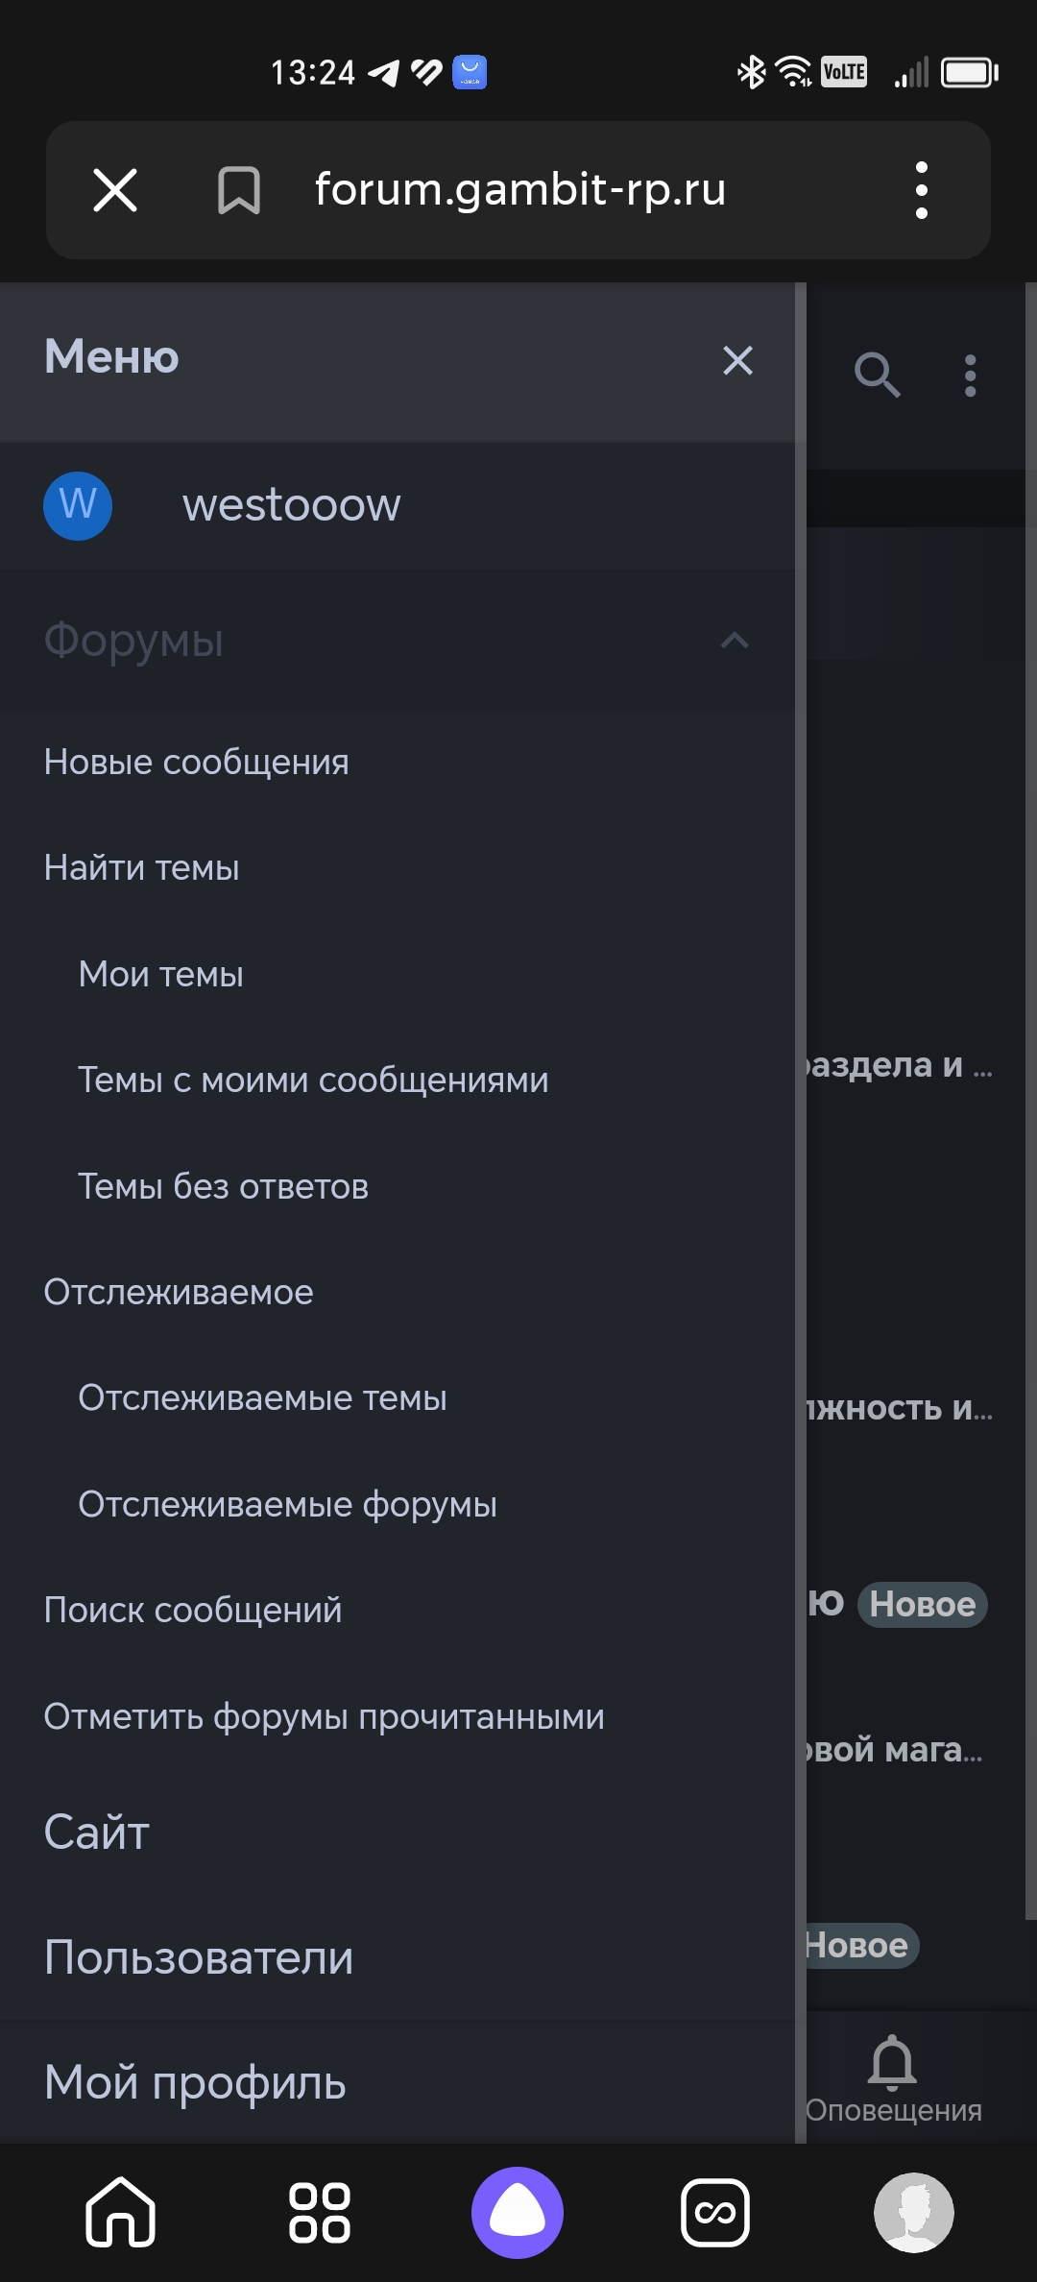Bookmark the page via bookmark icon
The height and width of the screenshot is (2282, 1037).
(x=239, y=189)
